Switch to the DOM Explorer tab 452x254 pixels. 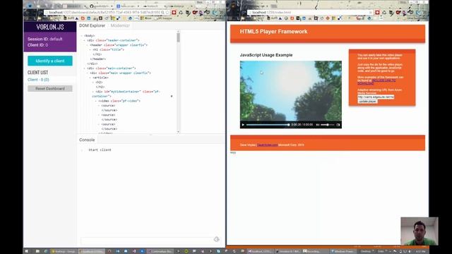pyautogui.click(x=92, y=25)
